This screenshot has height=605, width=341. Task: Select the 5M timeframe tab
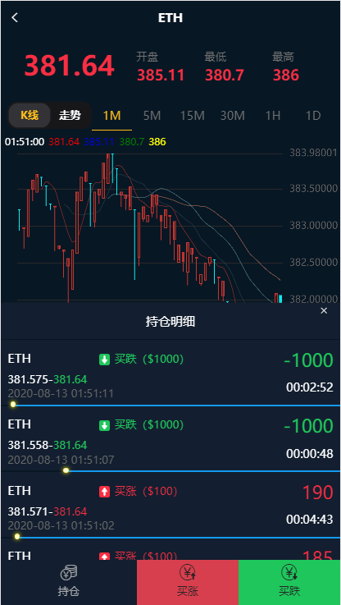pyautogui.click(x=152, y=116)
